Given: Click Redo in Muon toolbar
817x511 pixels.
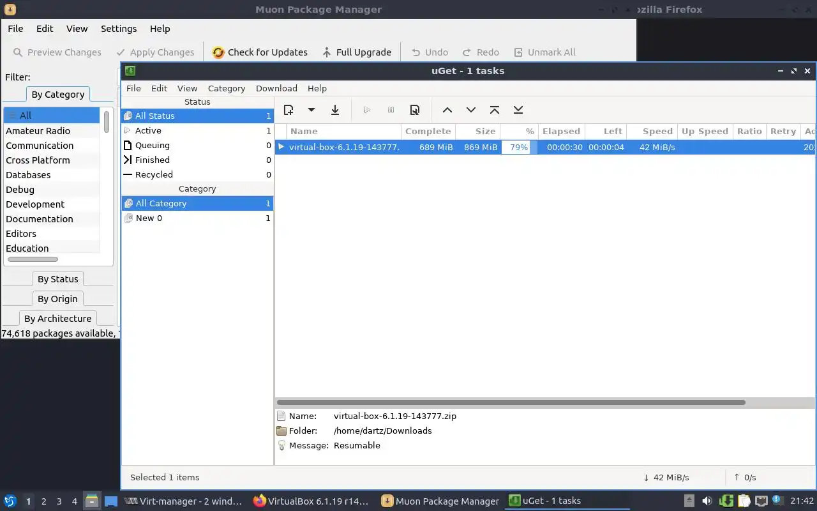Looking at the screenshot, I should click(480, 52).
